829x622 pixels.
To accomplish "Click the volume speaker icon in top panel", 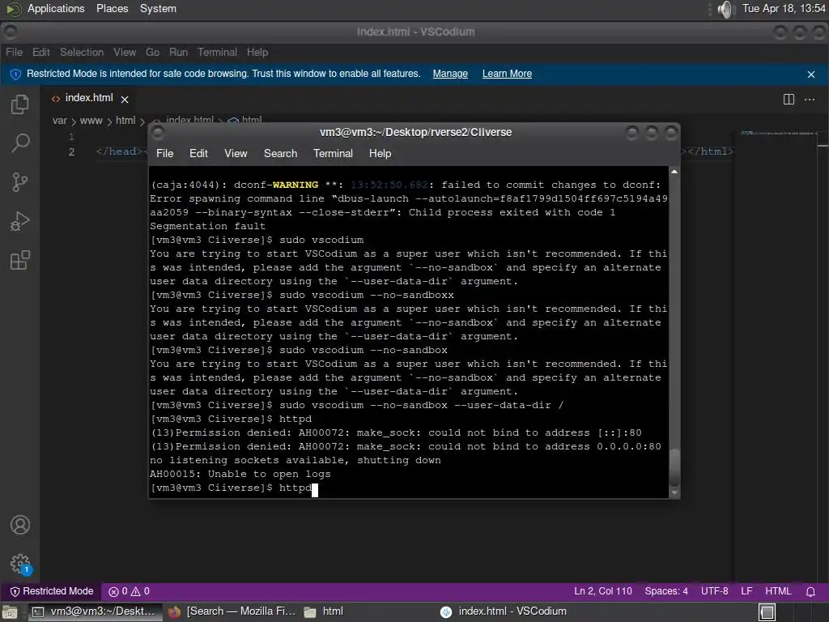I will (x=726, y=9).
